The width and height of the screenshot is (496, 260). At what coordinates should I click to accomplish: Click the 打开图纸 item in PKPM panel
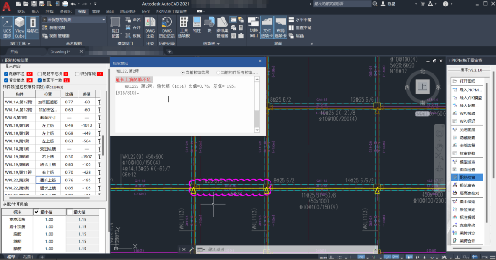pyautogui.click(x=467, y=81)
